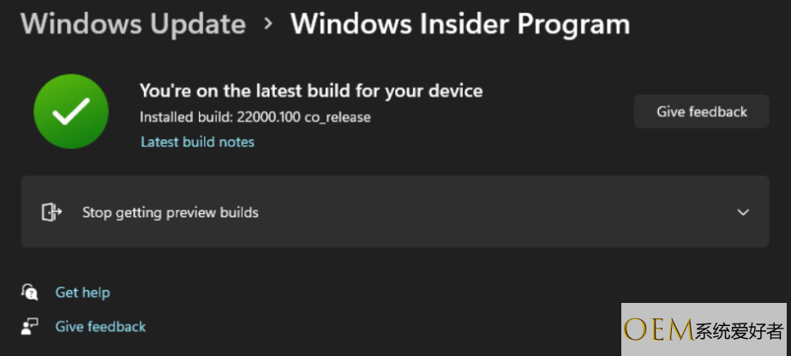This screenshot has height=356, width=791.
Task: Click the exit icon beside Stop getting preview builds
Action: [x=51, y=212]
